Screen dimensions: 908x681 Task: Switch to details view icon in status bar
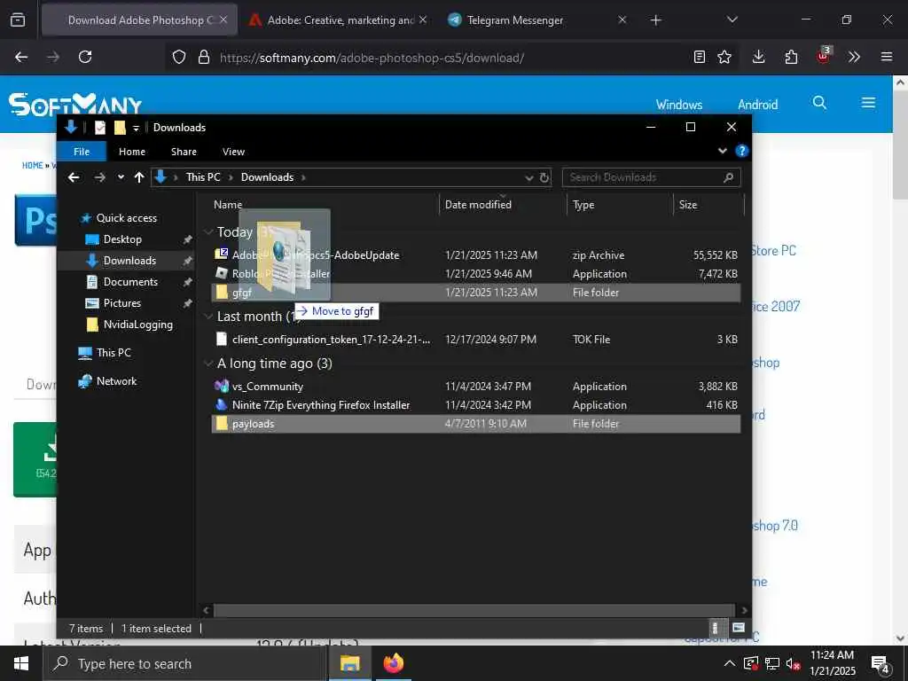(x=716, y=629)
